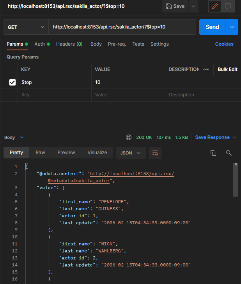Search response with magnifier icon
Image resolution: width=241 pixels, height=284 pixels.
tap(229, 153)
